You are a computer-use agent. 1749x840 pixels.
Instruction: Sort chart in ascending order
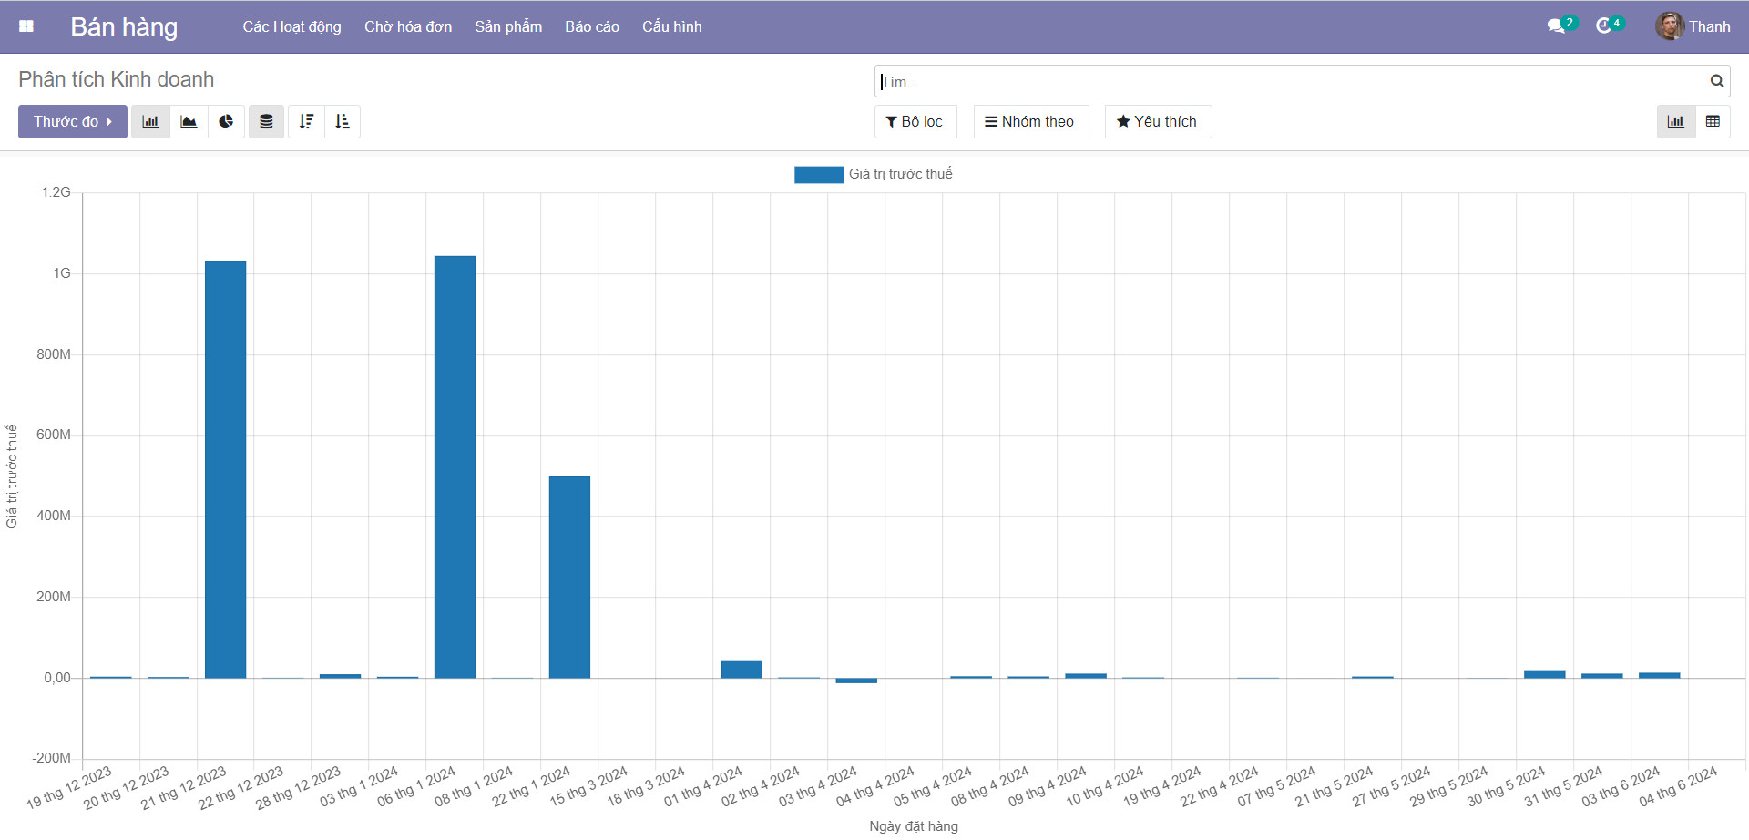tap(343, 121)
